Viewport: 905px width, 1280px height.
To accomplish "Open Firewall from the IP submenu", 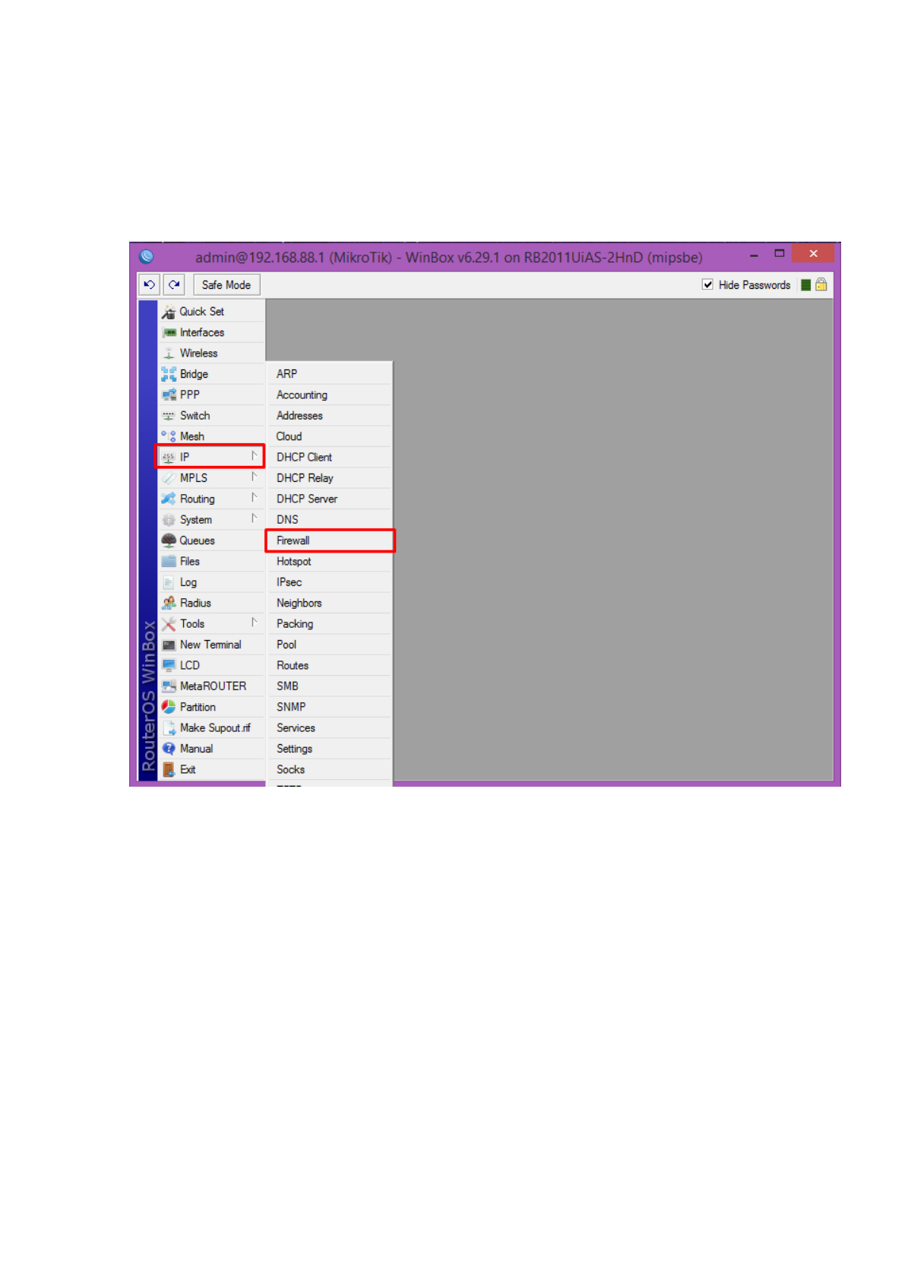I will coord(330,540).
